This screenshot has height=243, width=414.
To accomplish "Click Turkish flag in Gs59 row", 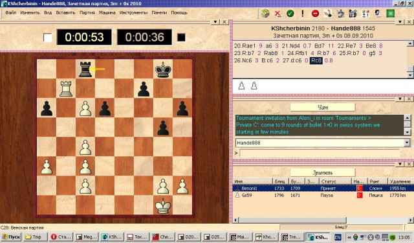I will click(x=360, y=196).
